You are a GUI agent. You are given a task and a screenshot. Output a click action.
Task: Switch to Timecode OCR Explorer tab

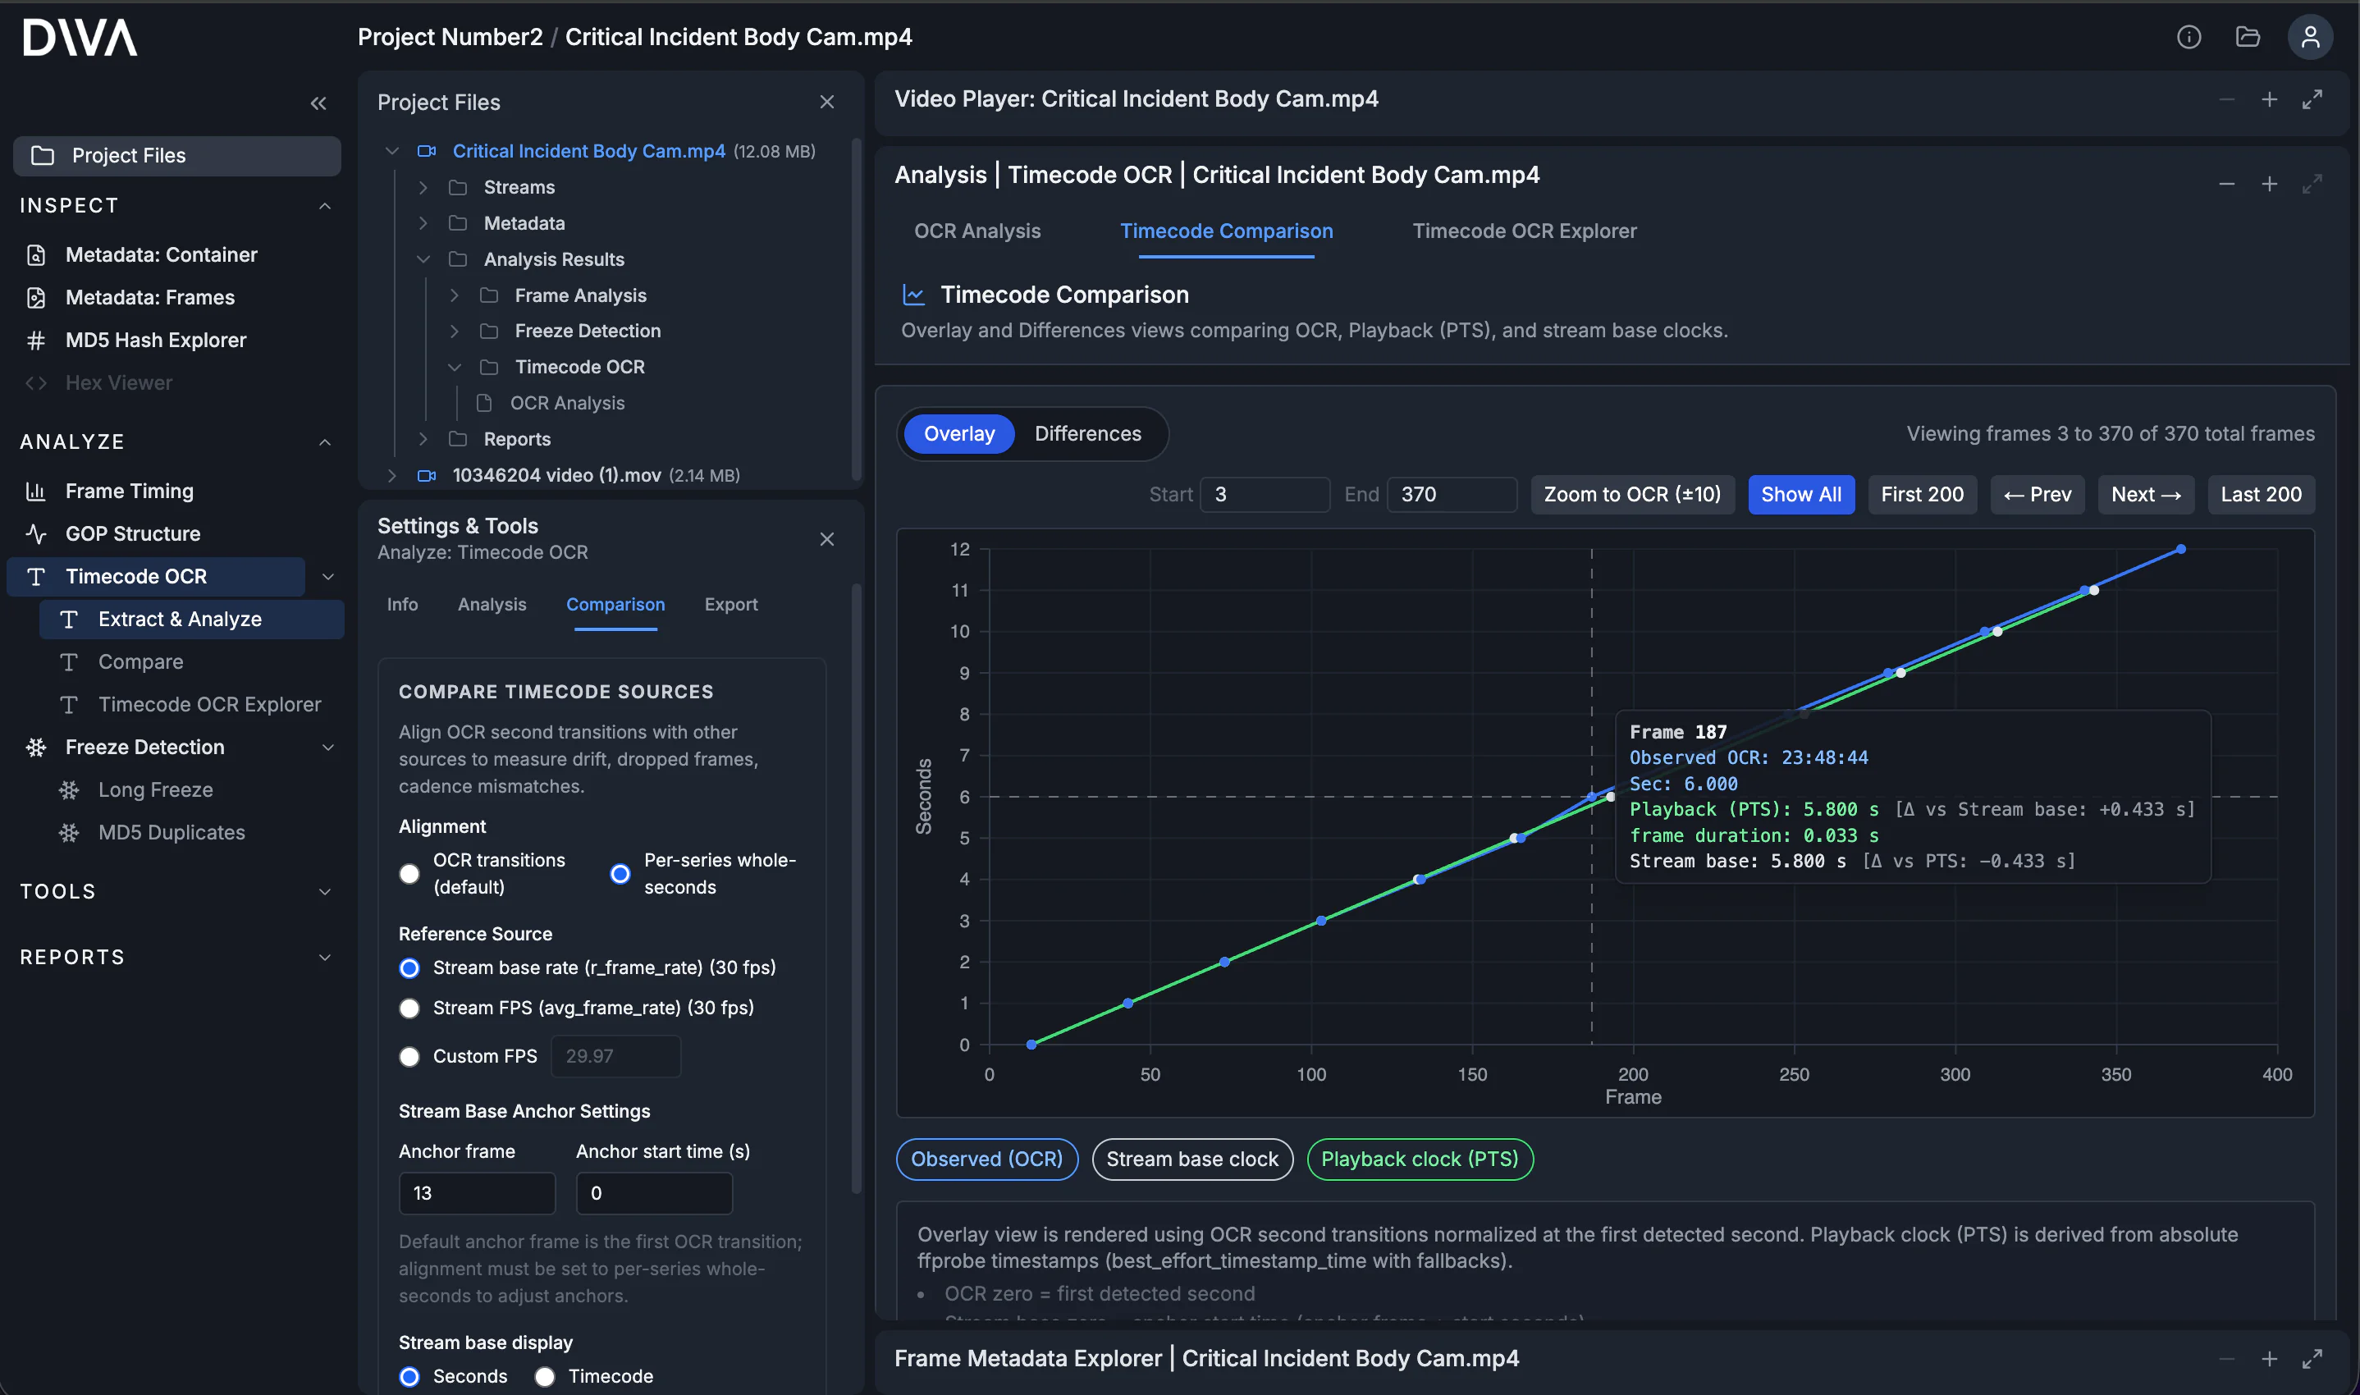(1524, 231)
